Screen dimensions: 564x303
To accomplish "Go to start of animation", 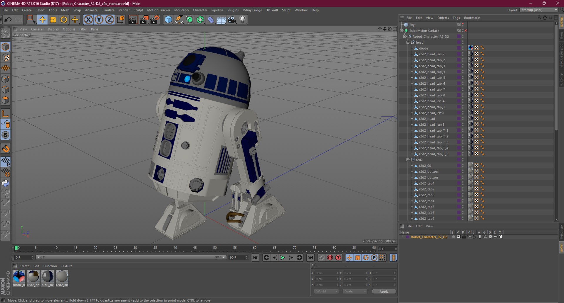I will [x=255, y=258].
